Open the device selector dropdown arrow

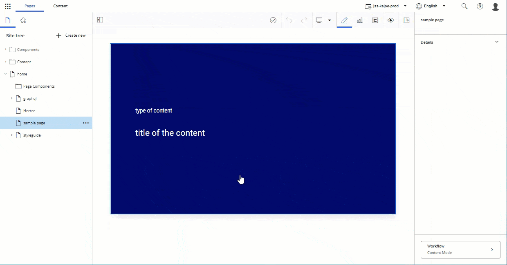click(330, 20)
